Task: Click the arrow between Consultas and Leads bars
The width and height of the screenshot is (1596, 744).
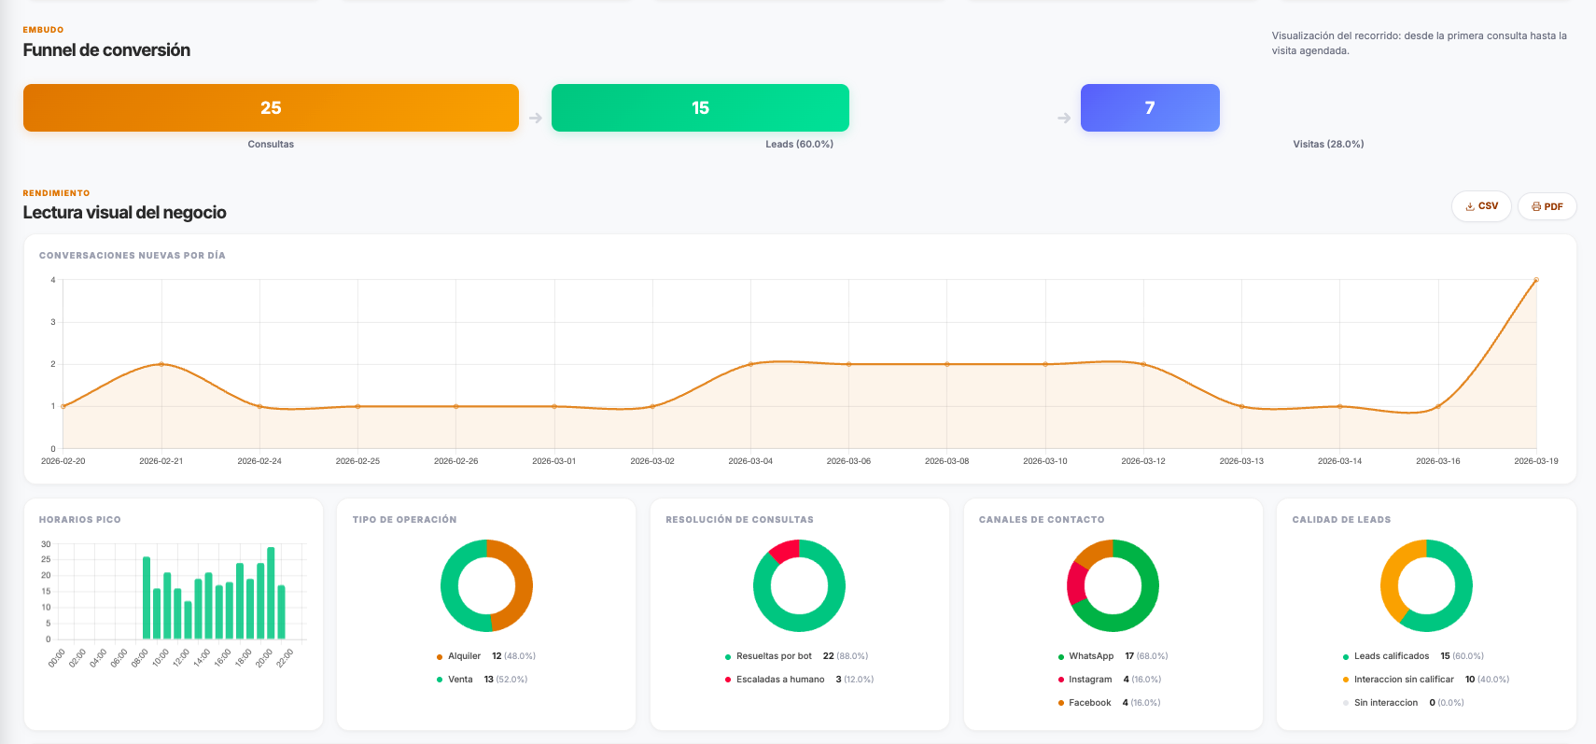Action: point(535,119)
